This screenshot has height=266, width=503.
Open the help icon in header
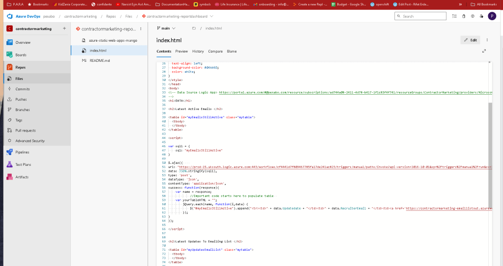[x=473, y=16]
